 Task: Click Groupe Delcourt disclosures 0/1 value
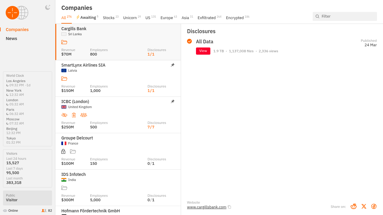point(151,164)
